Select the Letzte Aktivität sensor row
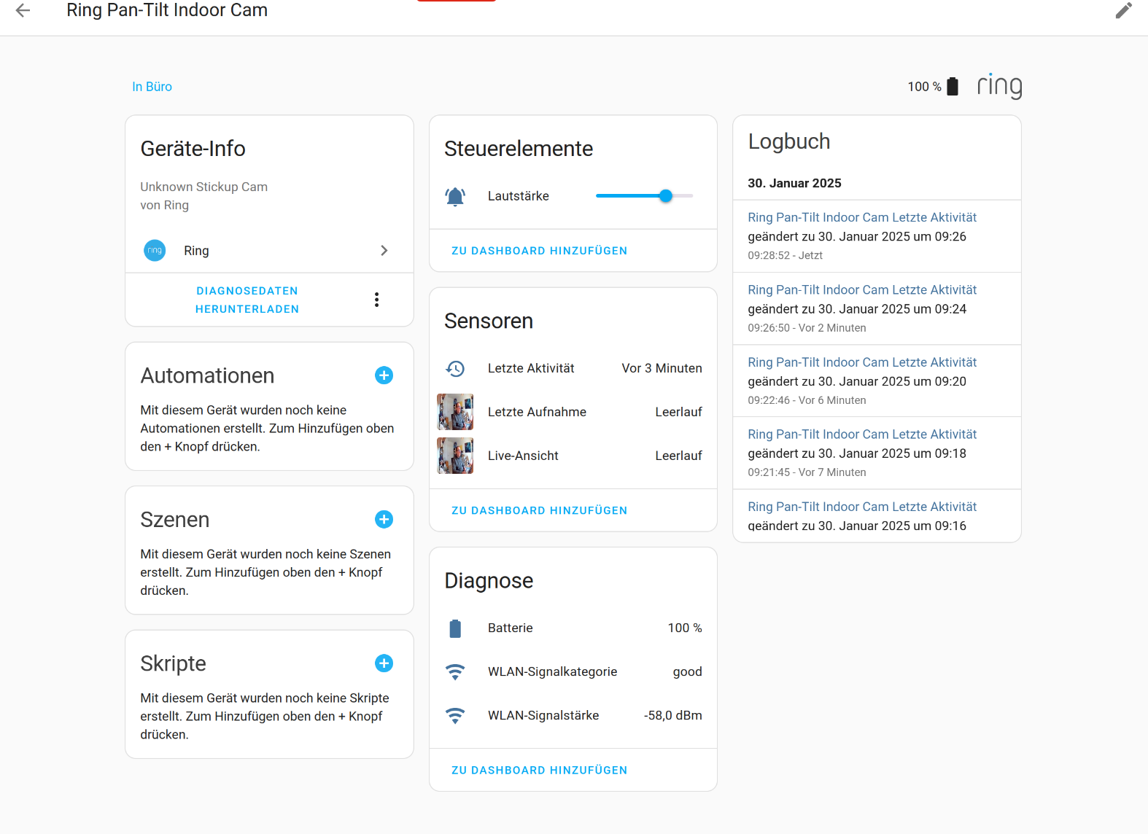This screenshot has width=1148, height=834. coord(573,368)
